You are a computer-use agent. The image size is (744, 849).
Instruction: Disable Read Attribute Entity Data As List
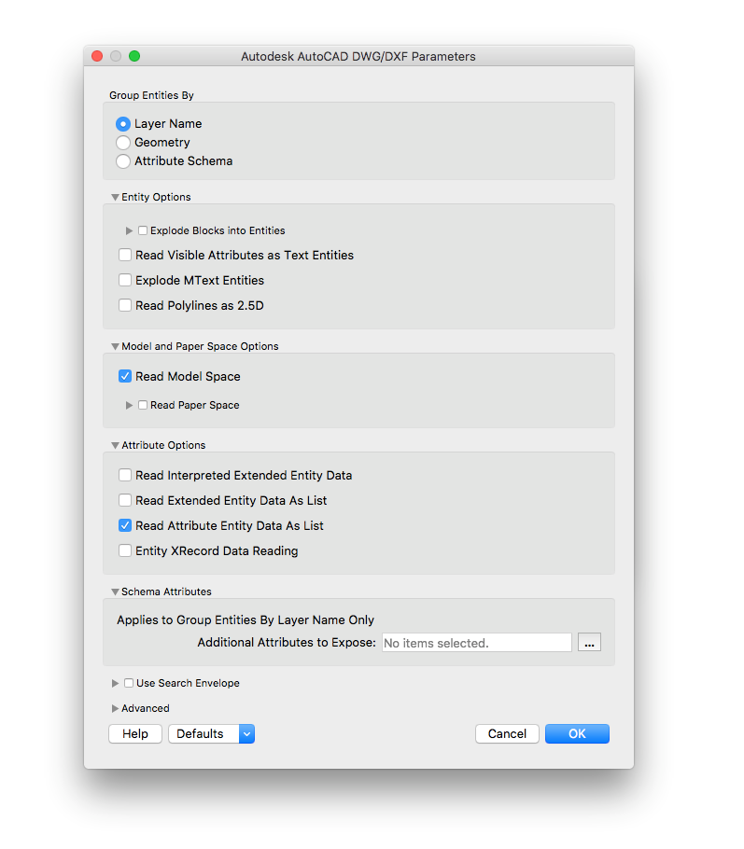coord(125,526)
